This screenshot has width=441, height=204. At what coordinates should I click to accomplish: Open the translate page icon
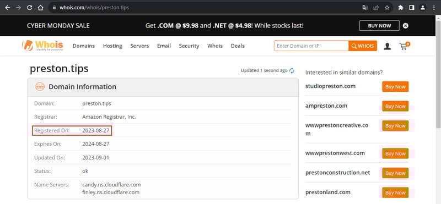[x=365, y=8]
